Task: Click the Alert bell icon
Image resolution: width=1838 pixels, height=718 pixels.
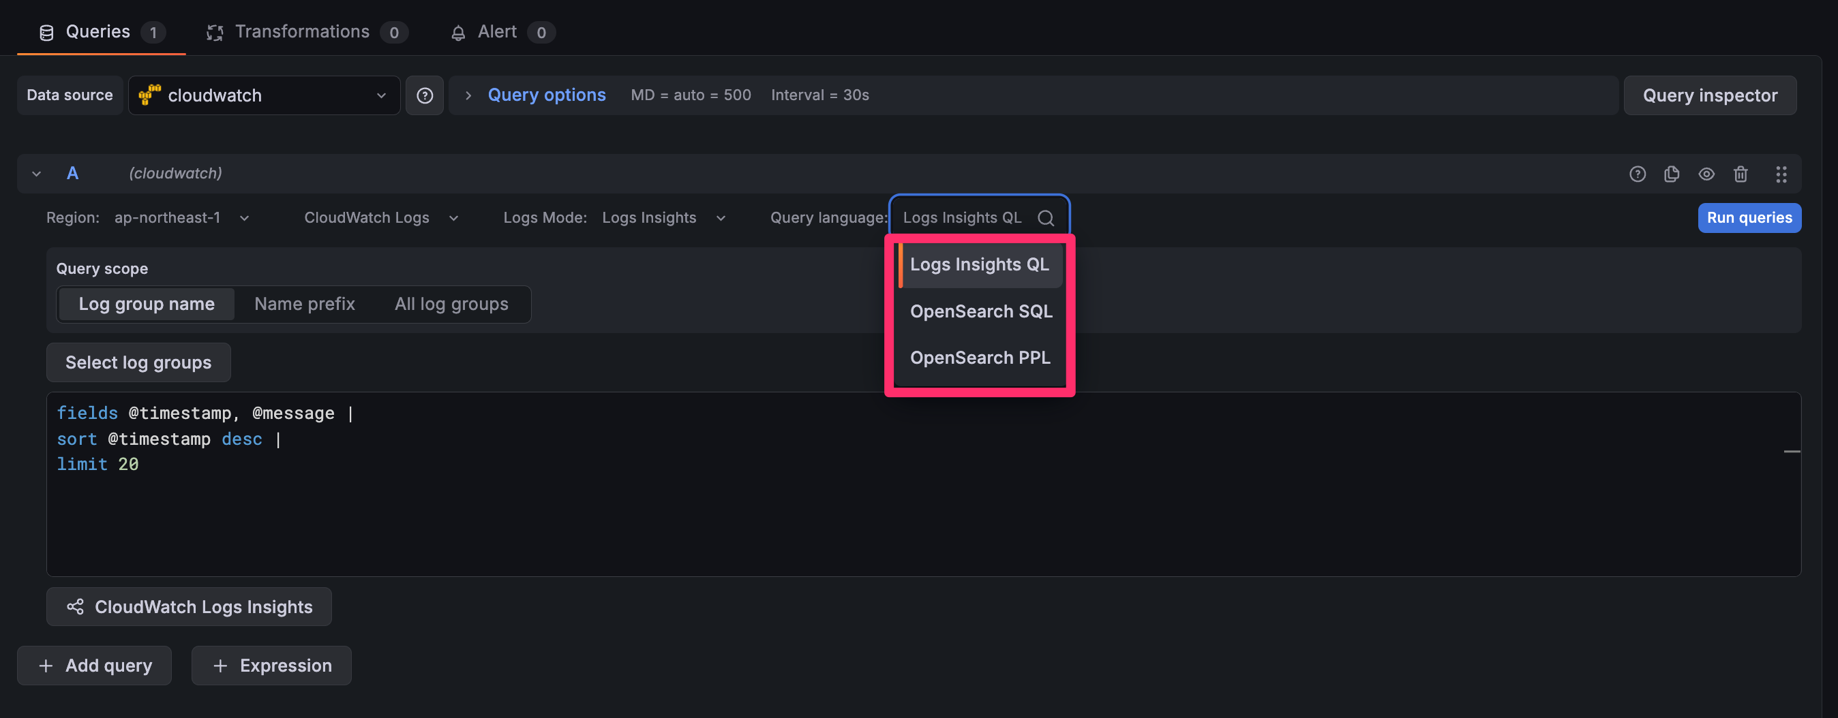Action: click(458, 33)
